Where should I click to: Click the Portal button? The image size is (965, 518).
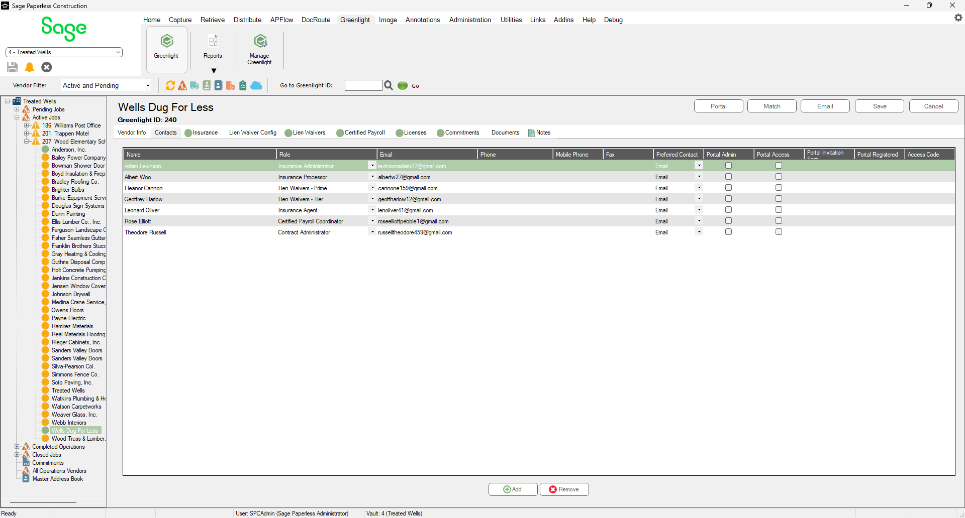point(718,106)
